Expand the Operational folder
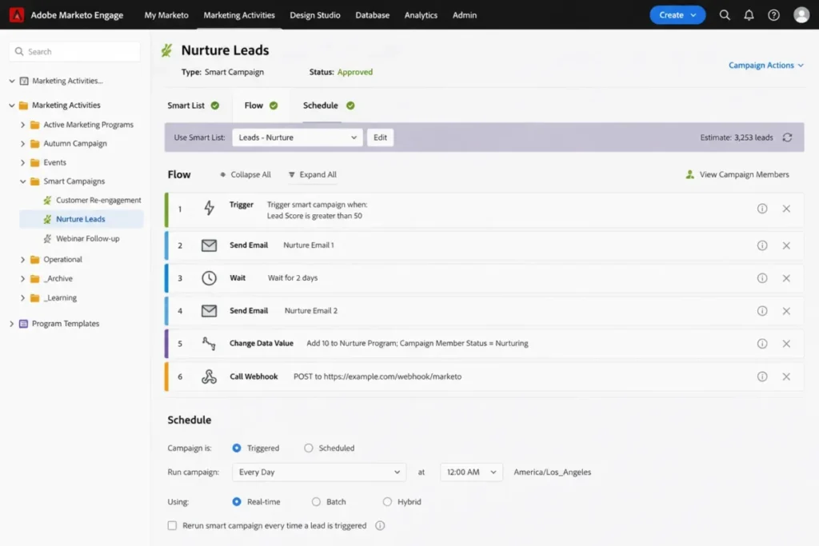819x546 pixels. tap(22, 260)
